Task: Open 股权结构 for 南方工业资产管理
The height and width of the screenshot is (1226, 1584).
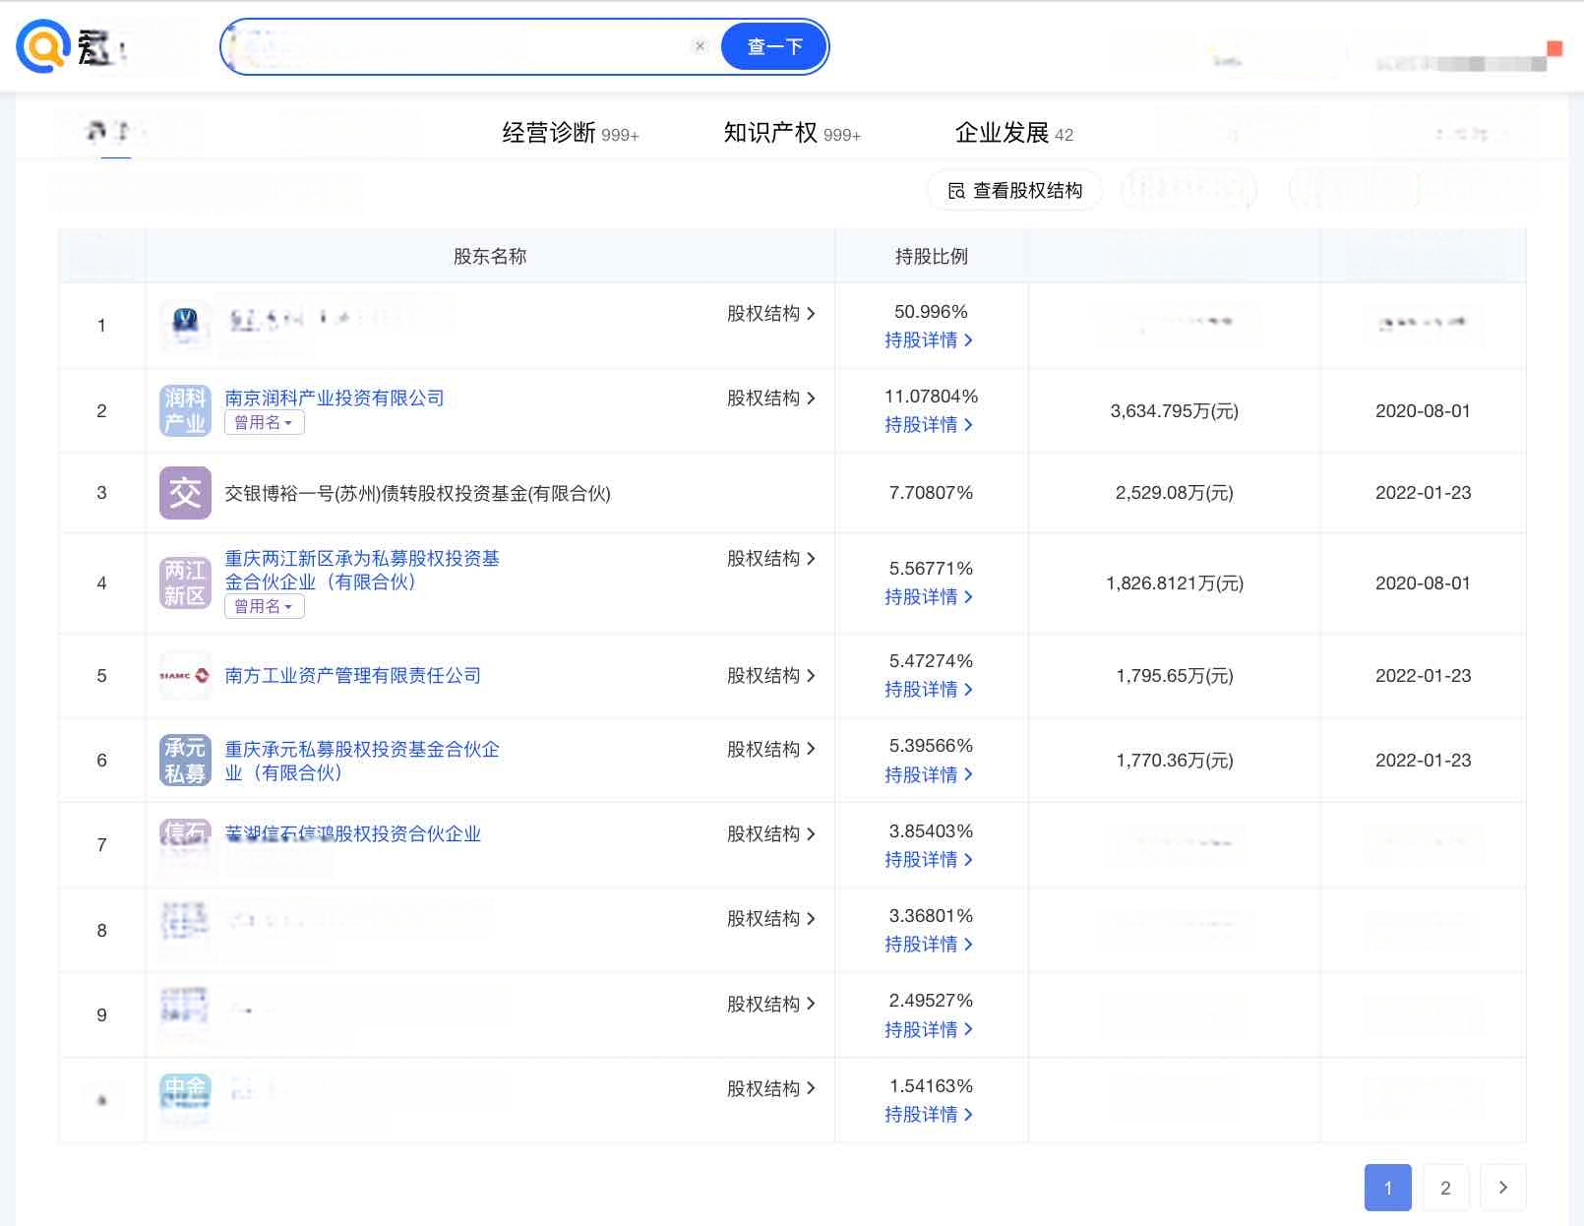Action: tap(771, 675)
